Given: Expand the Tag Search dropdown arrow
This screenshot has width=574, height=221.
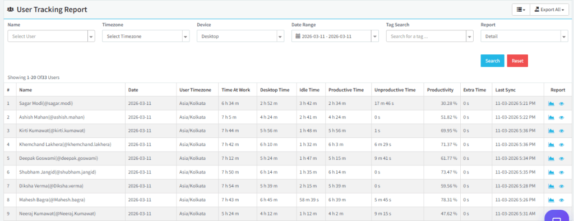Looking at the screenshot, I should [470, 36].
